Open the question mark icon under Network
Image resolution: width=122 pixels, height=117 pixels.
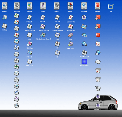[84, 17]
